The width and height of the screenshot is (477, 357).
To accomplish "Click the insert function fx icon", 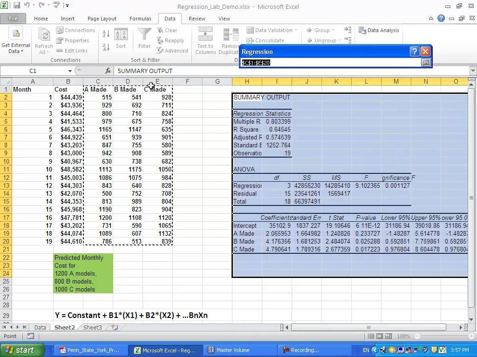I will [109, 71].
